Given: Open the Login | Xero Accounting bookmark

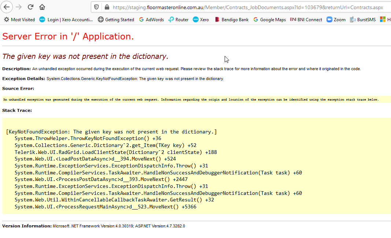Looking at the screenshot, I should point(66,20).
